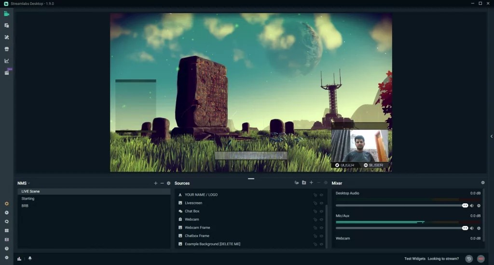The height and width of the screenshot is (265, 494).
Task: Open the help question mark icon
Action: coord(7,249)
